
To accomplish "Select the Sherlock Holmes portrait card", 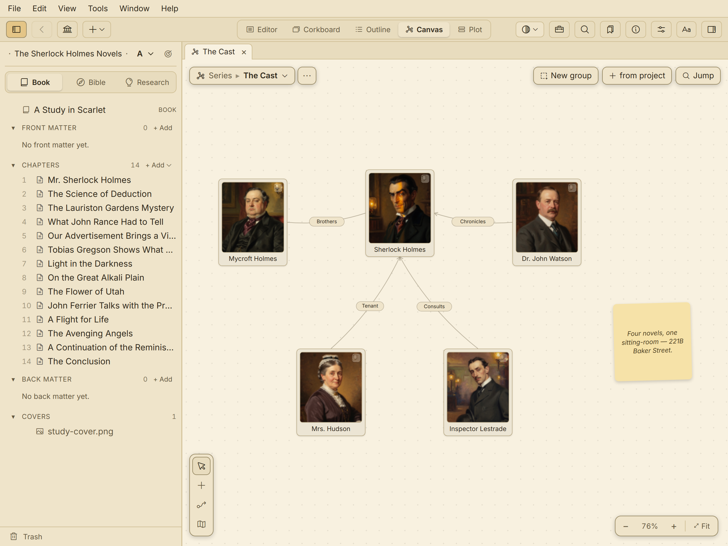I will pos(399,213).
